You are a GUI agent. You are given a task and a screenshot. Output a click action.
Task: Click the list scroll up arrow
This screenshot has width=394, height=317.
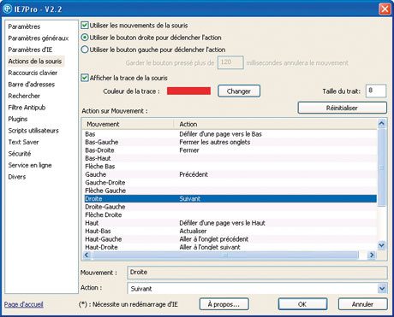pos(382,123)
